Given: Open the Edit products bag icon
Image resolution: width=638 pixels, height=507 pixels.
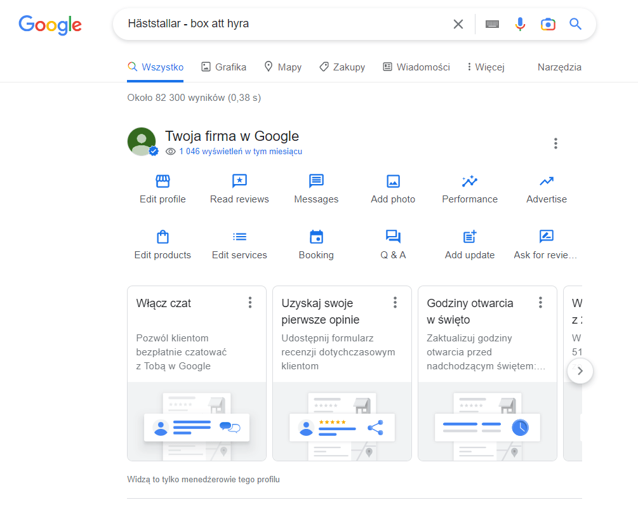Looking at the screenshot, I should point(163,237).
